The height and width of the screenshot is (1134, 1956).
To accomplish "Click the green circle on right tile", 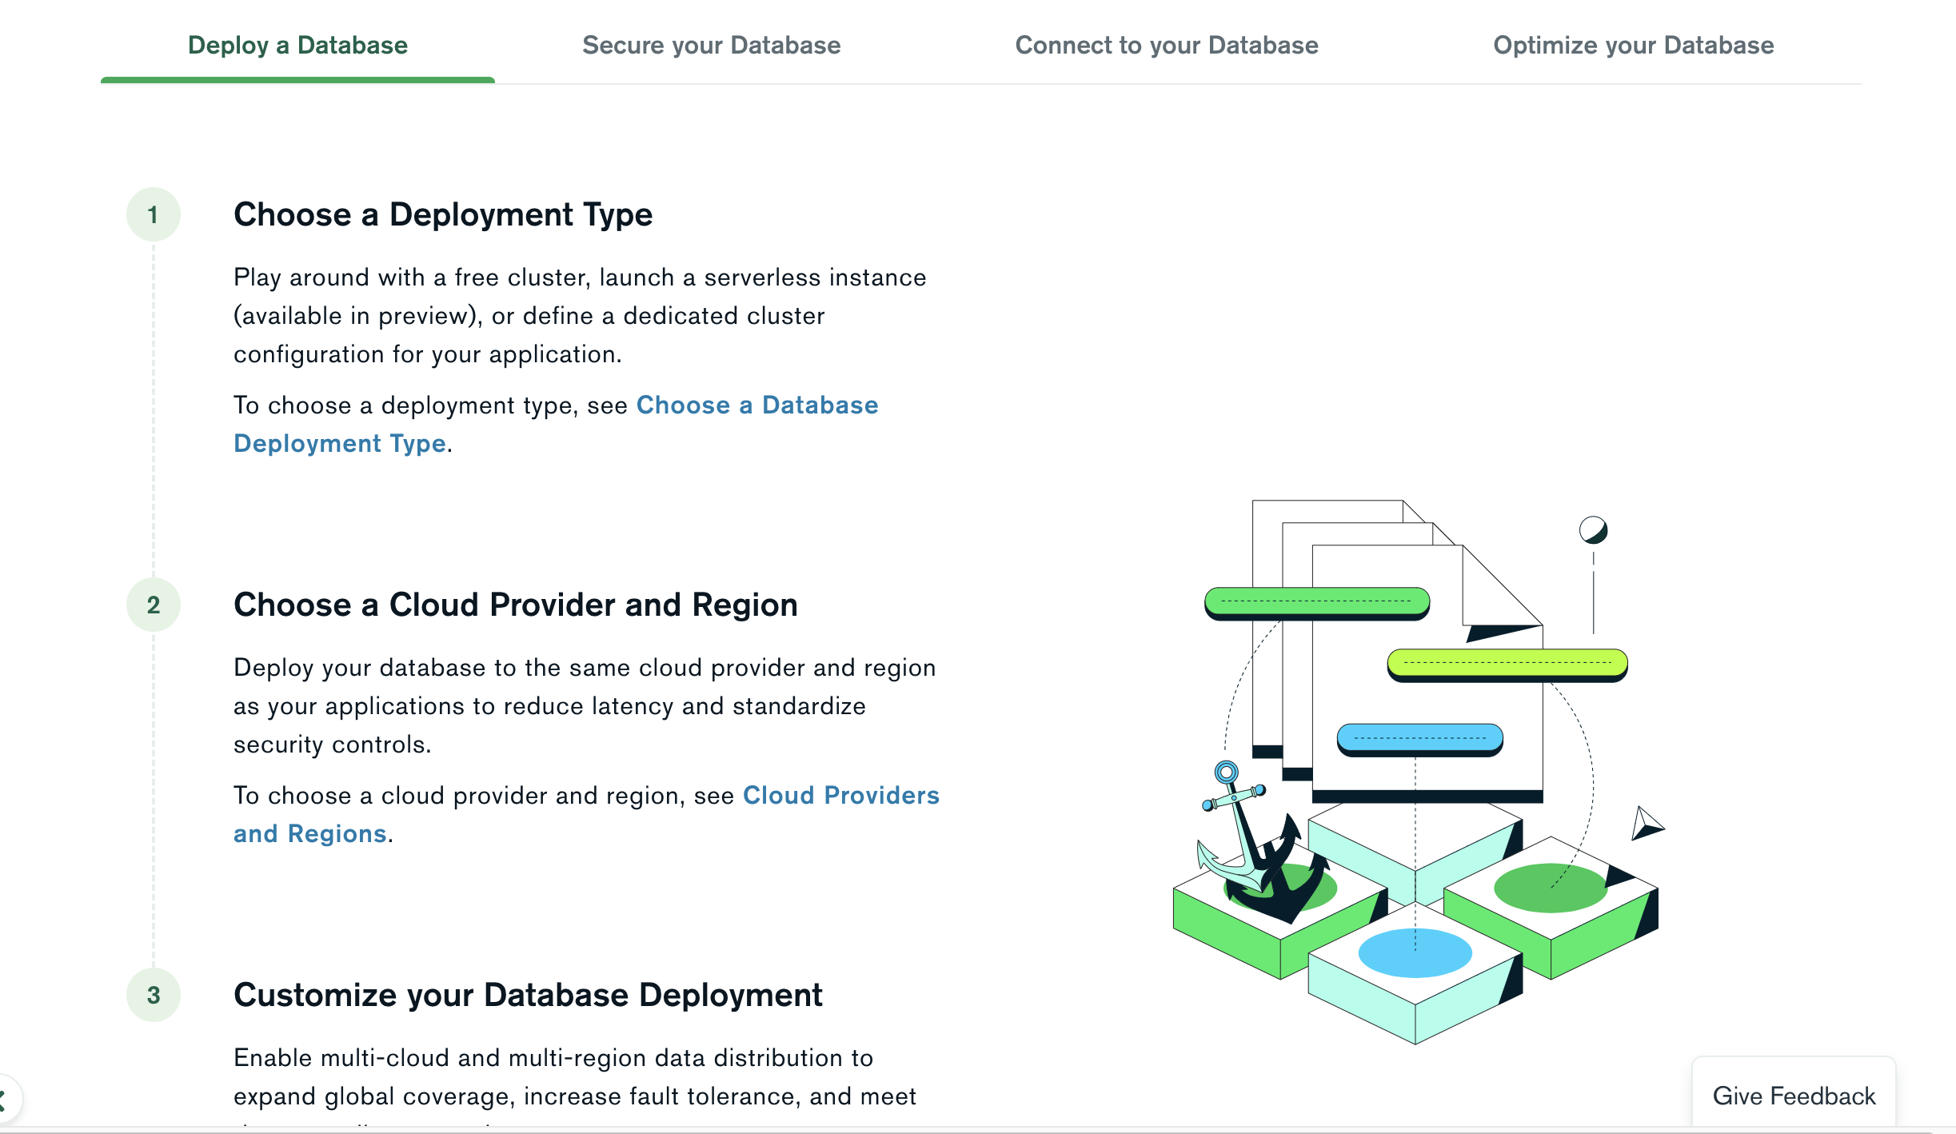I will (1549, 888).
